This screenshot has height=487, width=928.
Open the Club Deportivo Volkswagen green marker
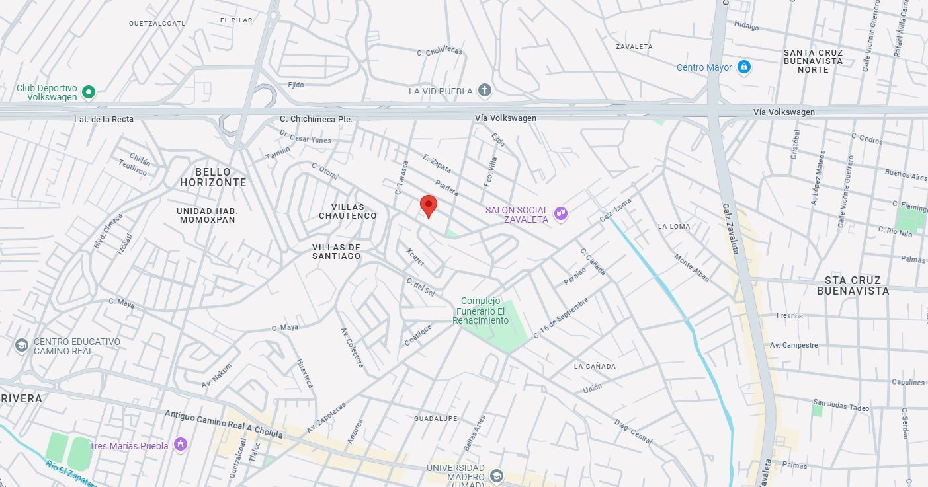[x=89, y=93]
